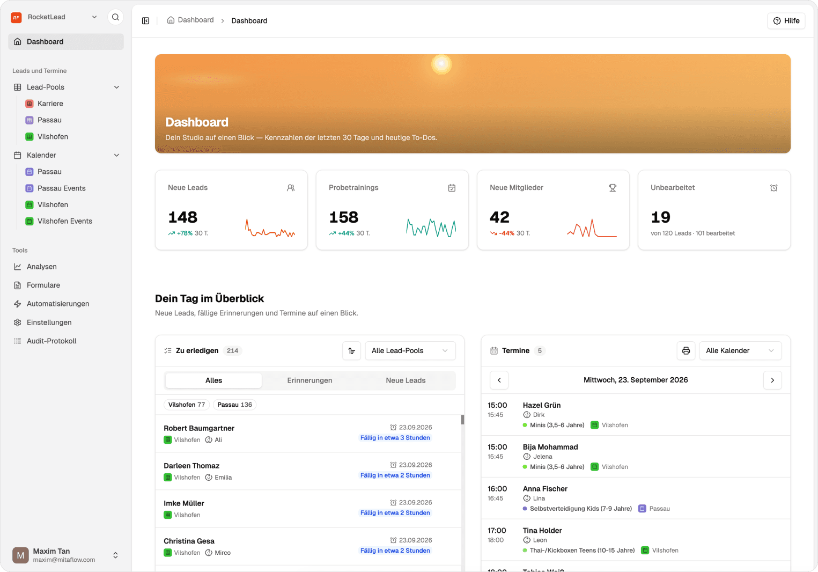This screenshot has width=818, height=572.
Task: Select the Alles tab
Action: [213, 380]
